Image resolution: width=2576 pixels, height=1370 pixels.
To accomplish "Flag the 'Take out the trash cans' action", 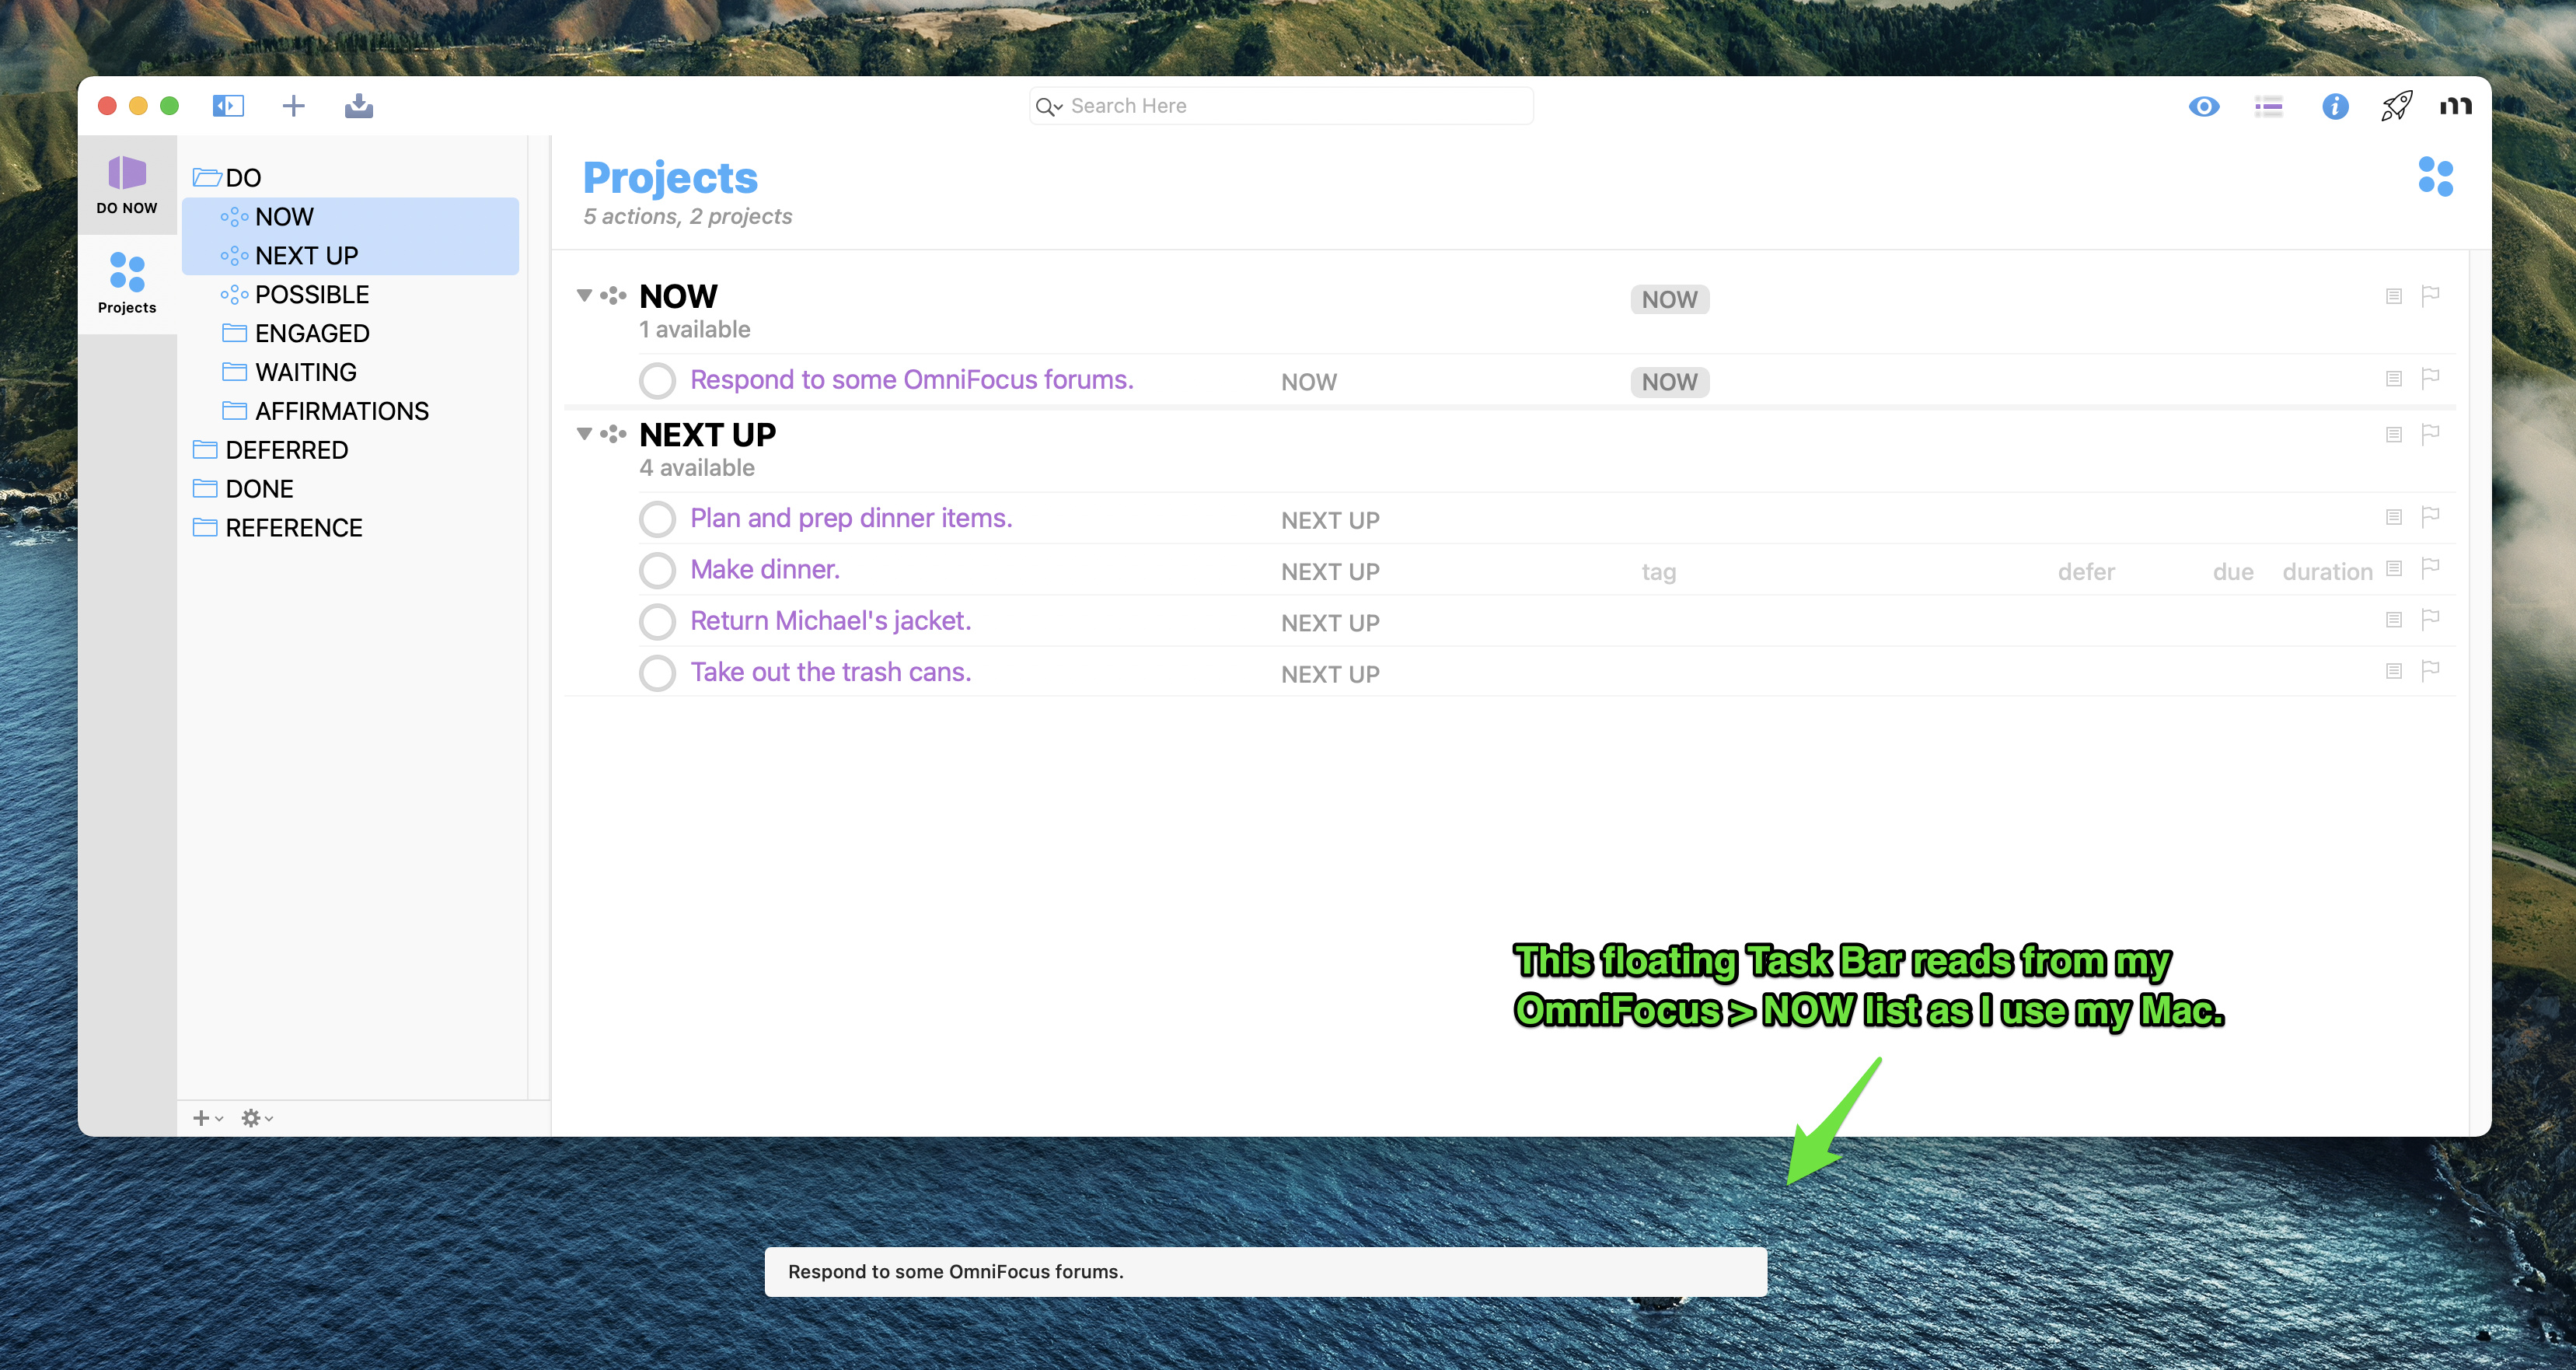I will pyautogui.click(x=2431, y=671).
